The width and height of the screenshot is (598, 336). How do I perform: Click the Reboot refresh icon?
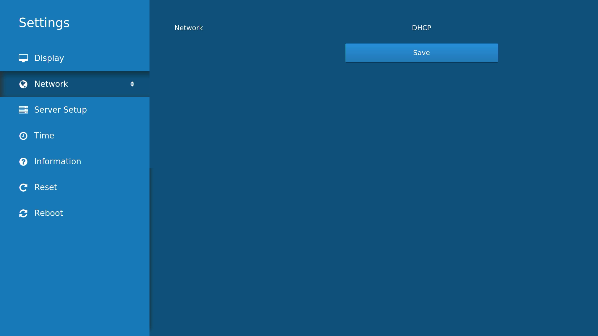click(23, 213)
